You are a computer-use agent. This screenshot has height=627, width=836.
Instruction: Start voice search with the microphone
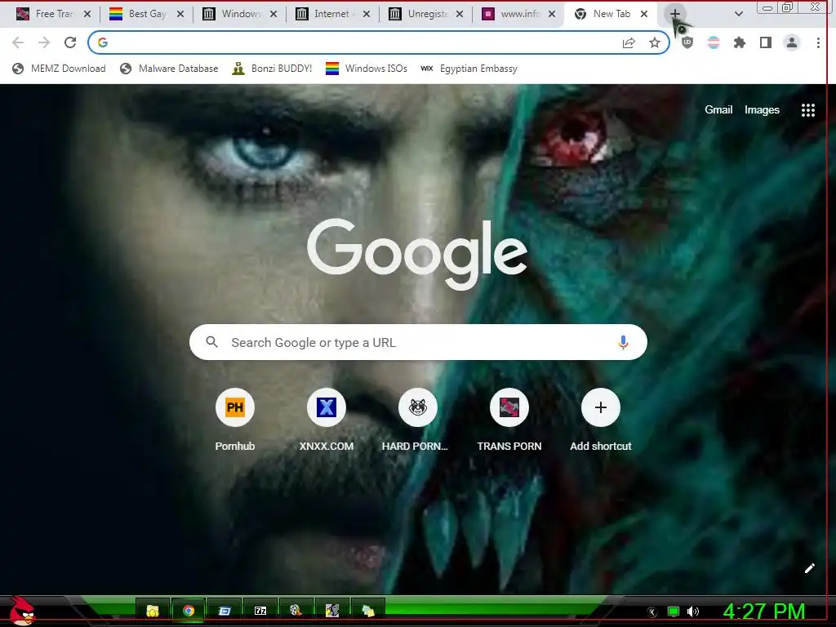[x=623, y=342]
